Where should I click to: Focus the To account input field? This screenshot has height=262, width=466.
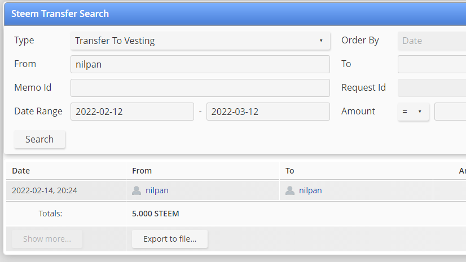[432, 64]
